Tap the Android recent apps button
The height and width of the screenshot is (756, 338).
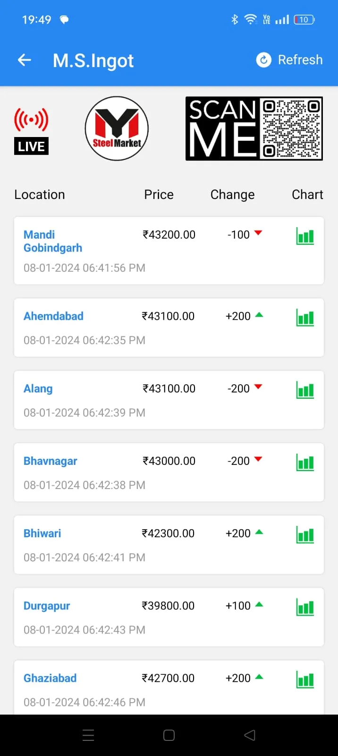(x=88, y=735)
